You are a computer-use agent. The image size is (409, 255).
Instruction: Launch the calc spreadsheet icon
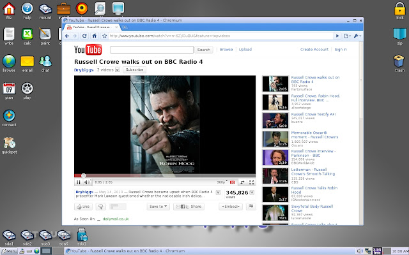[x=27, y=34]
